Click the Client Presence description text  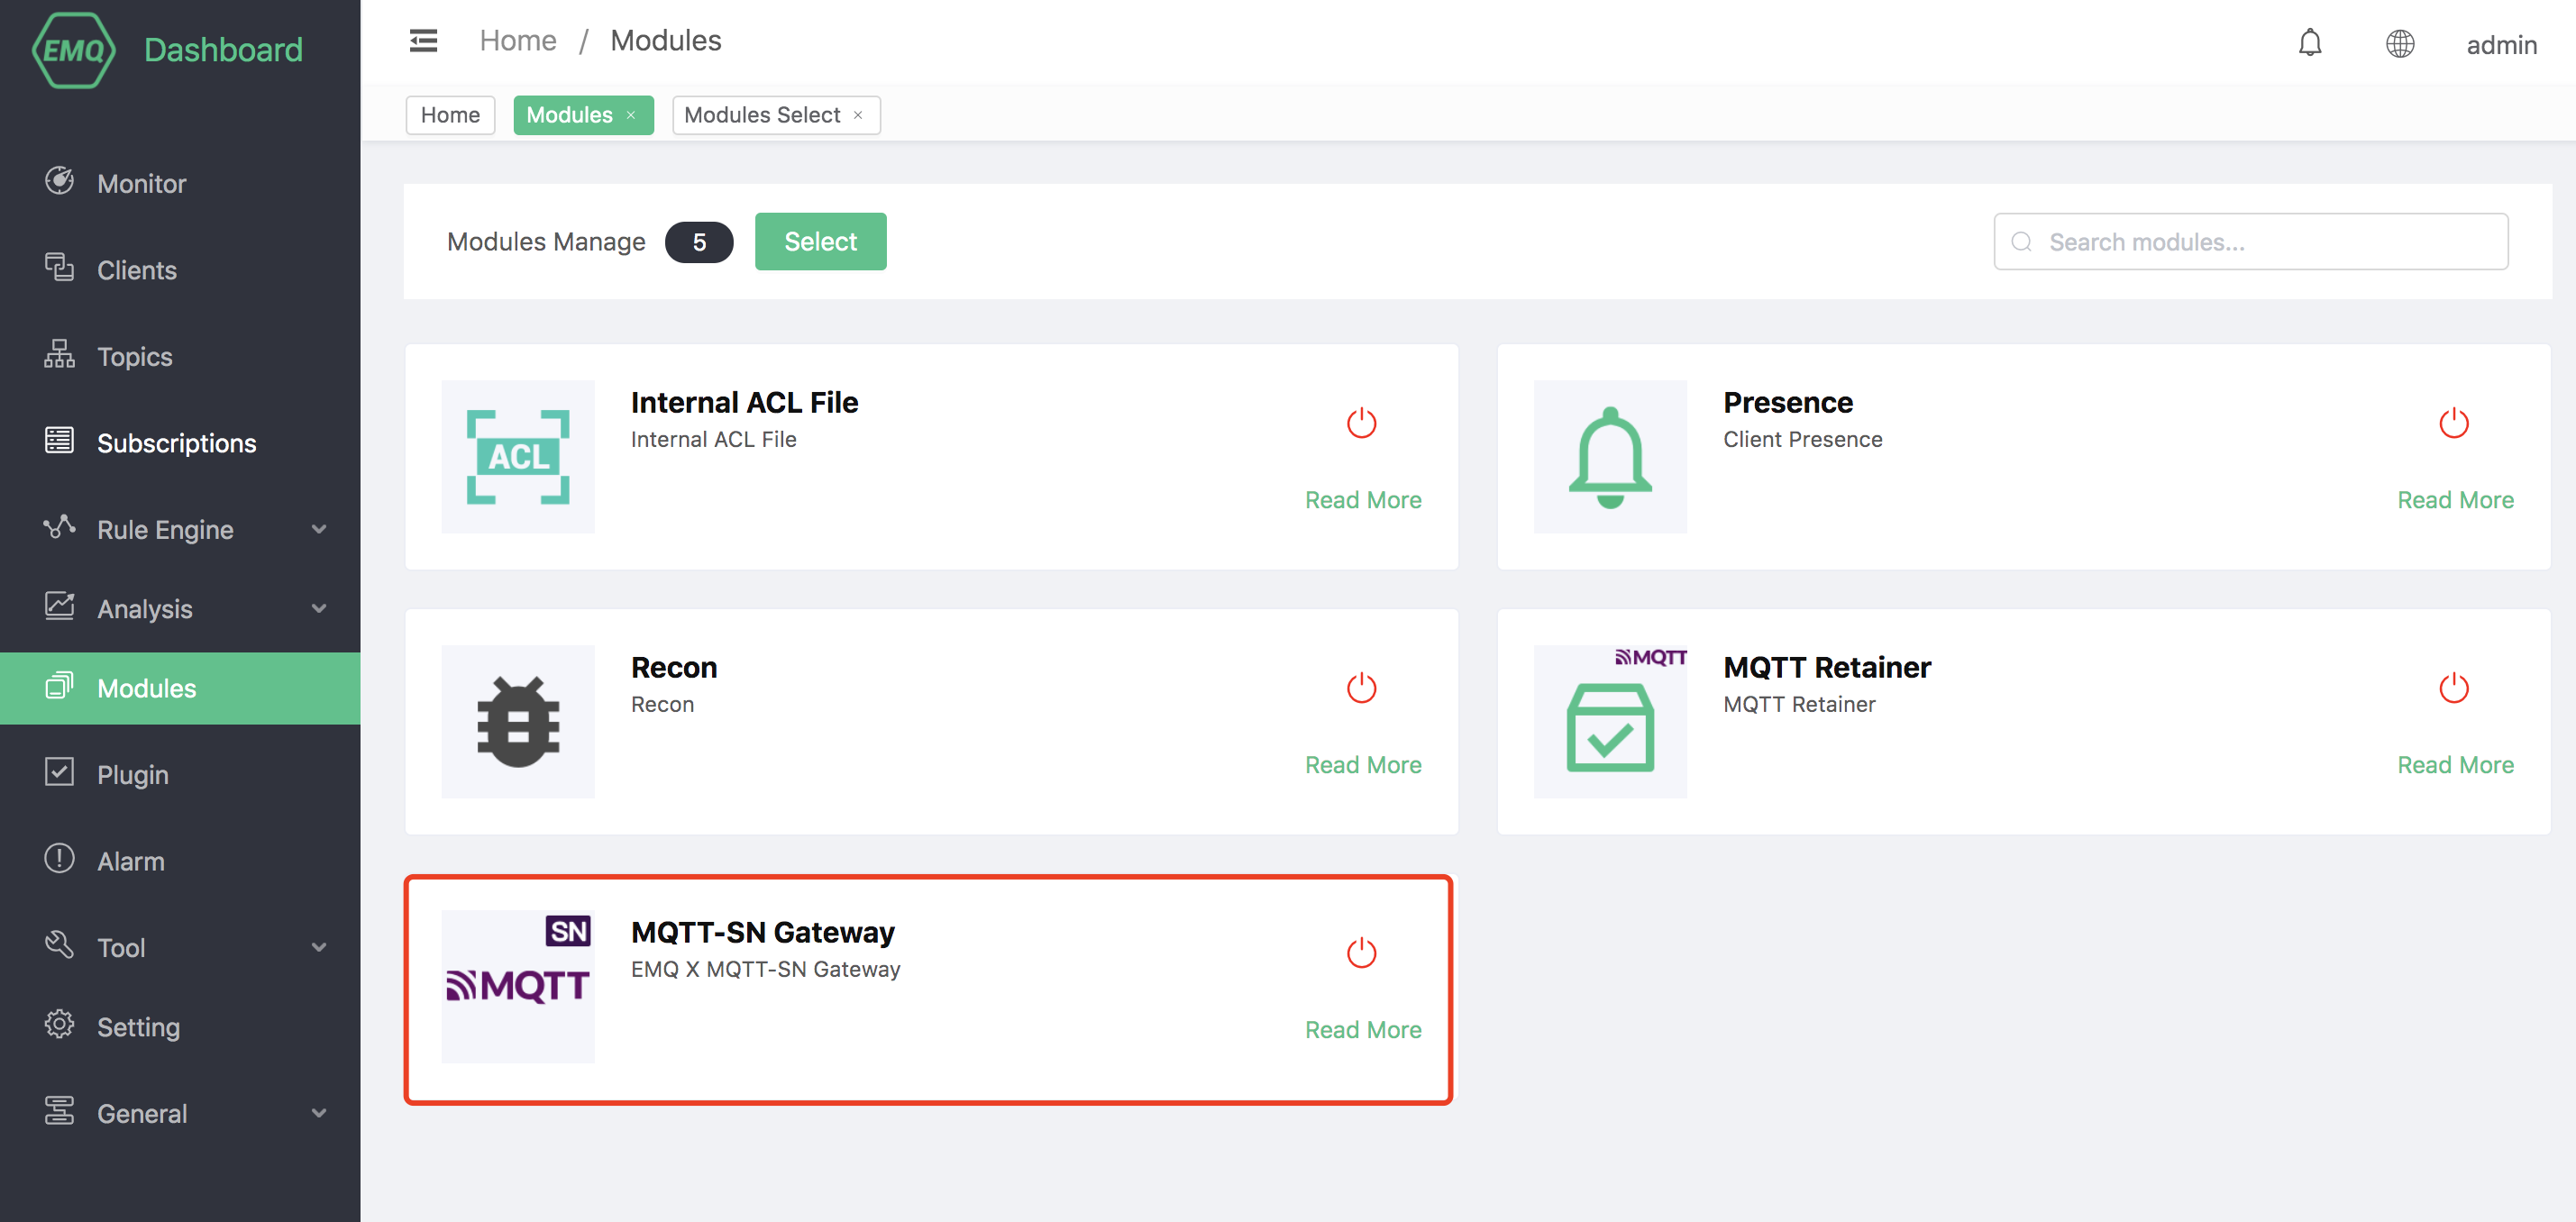(x=1802, y=439)
